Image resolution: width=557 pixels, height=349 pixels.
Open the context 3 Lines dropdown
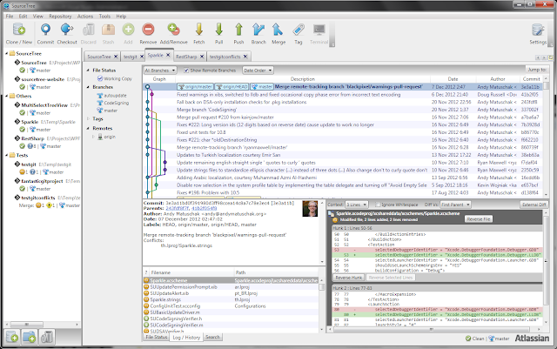(x=356, y=205)
